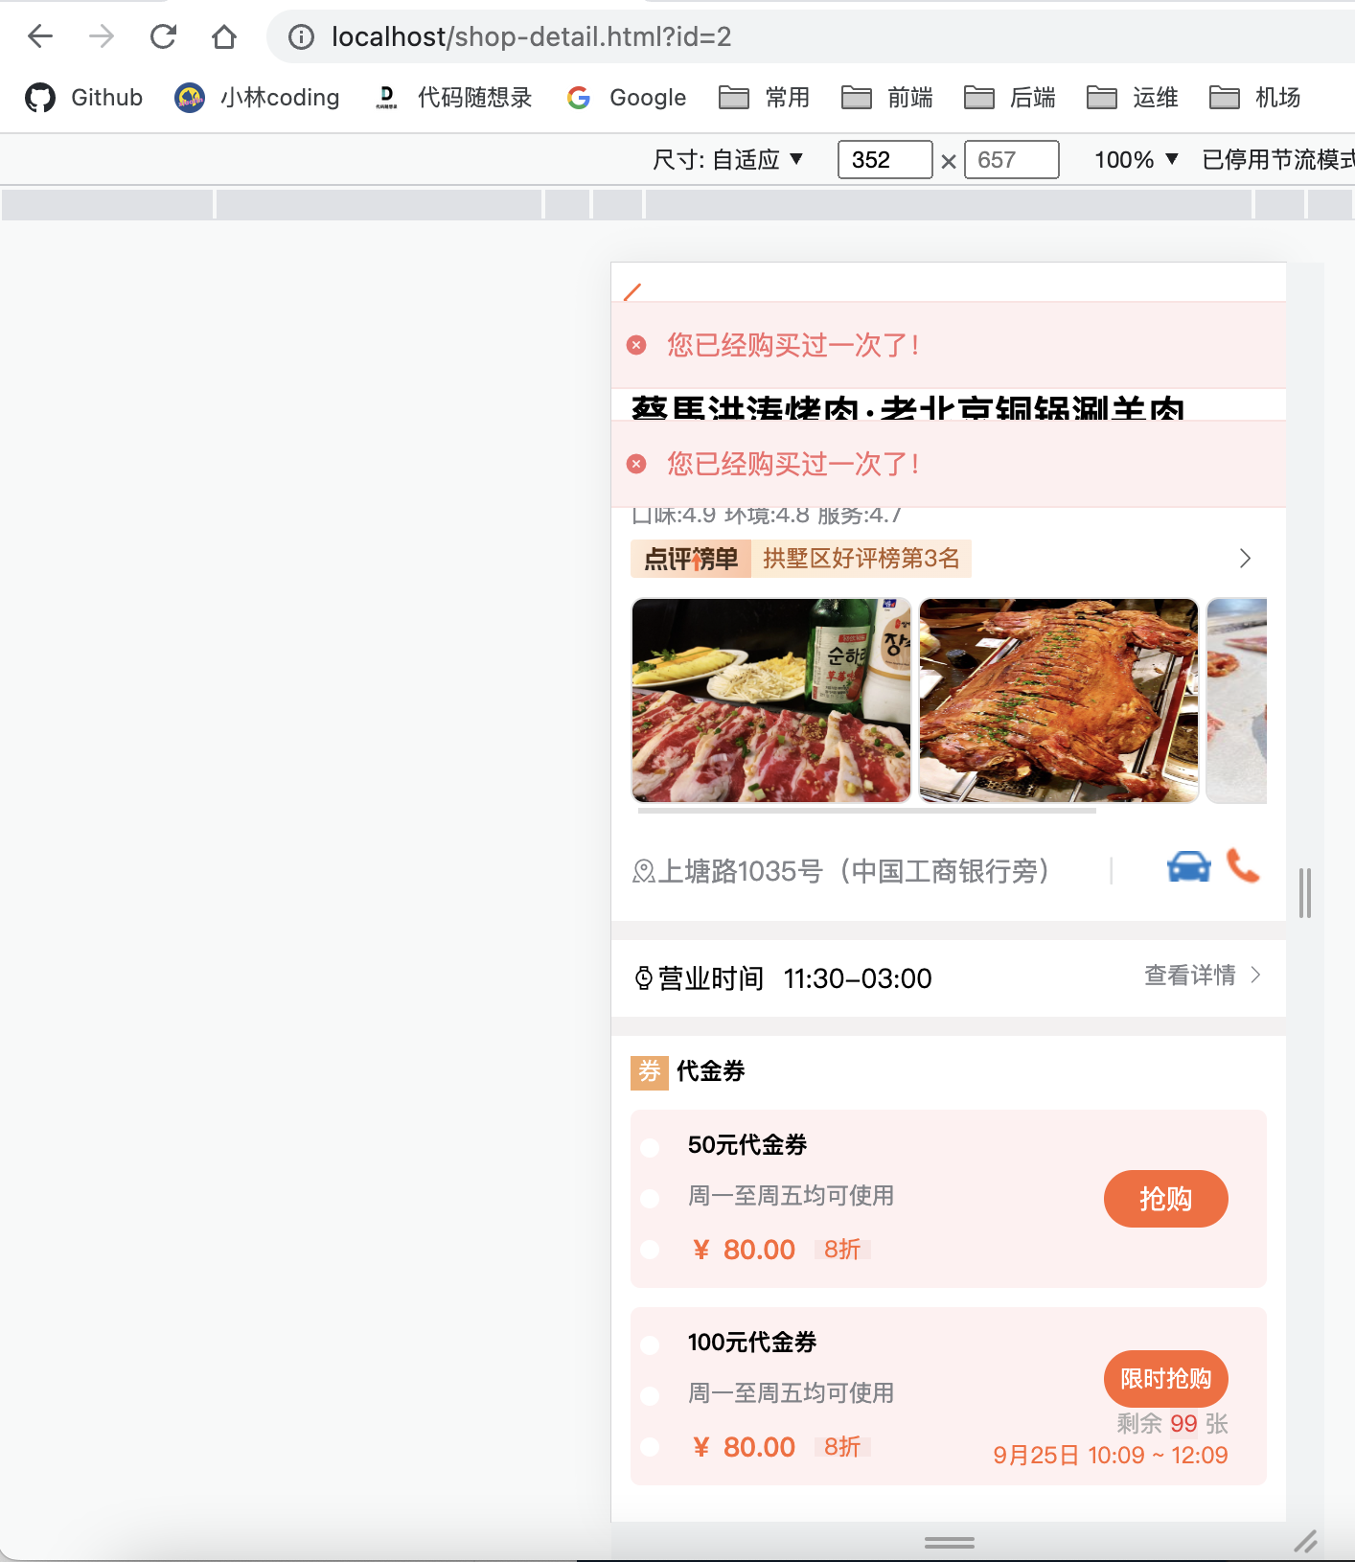Click the bottom viewport resize handle
Viewport: 1355px width, 1562px height.
[950, 1543]
